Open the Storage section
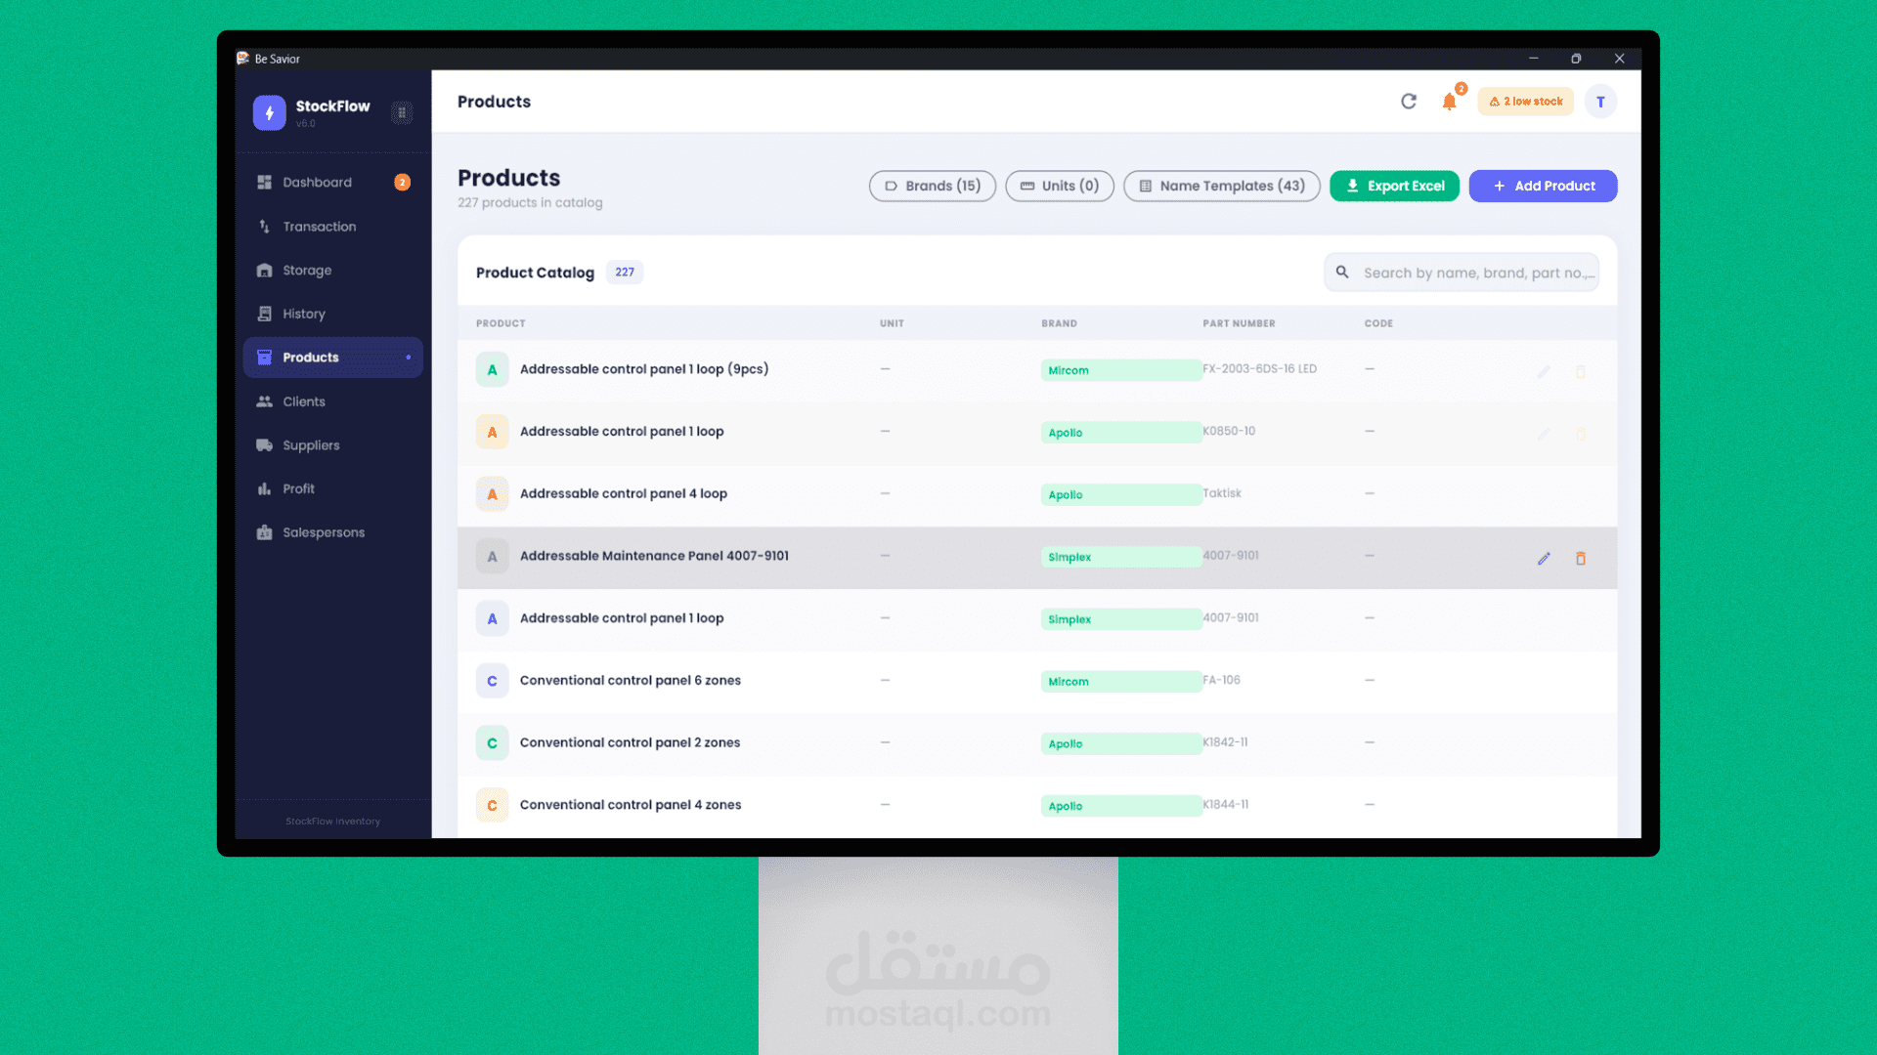The height and width of the screenshot is (1055, 1877). 306,271
